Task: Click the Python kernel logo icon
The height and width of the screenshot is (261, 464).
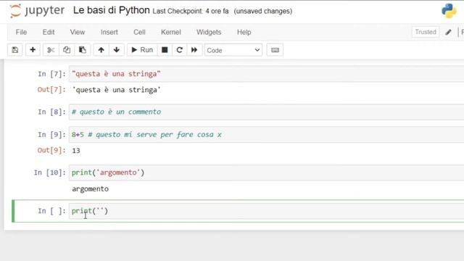Action: [449, 11]
